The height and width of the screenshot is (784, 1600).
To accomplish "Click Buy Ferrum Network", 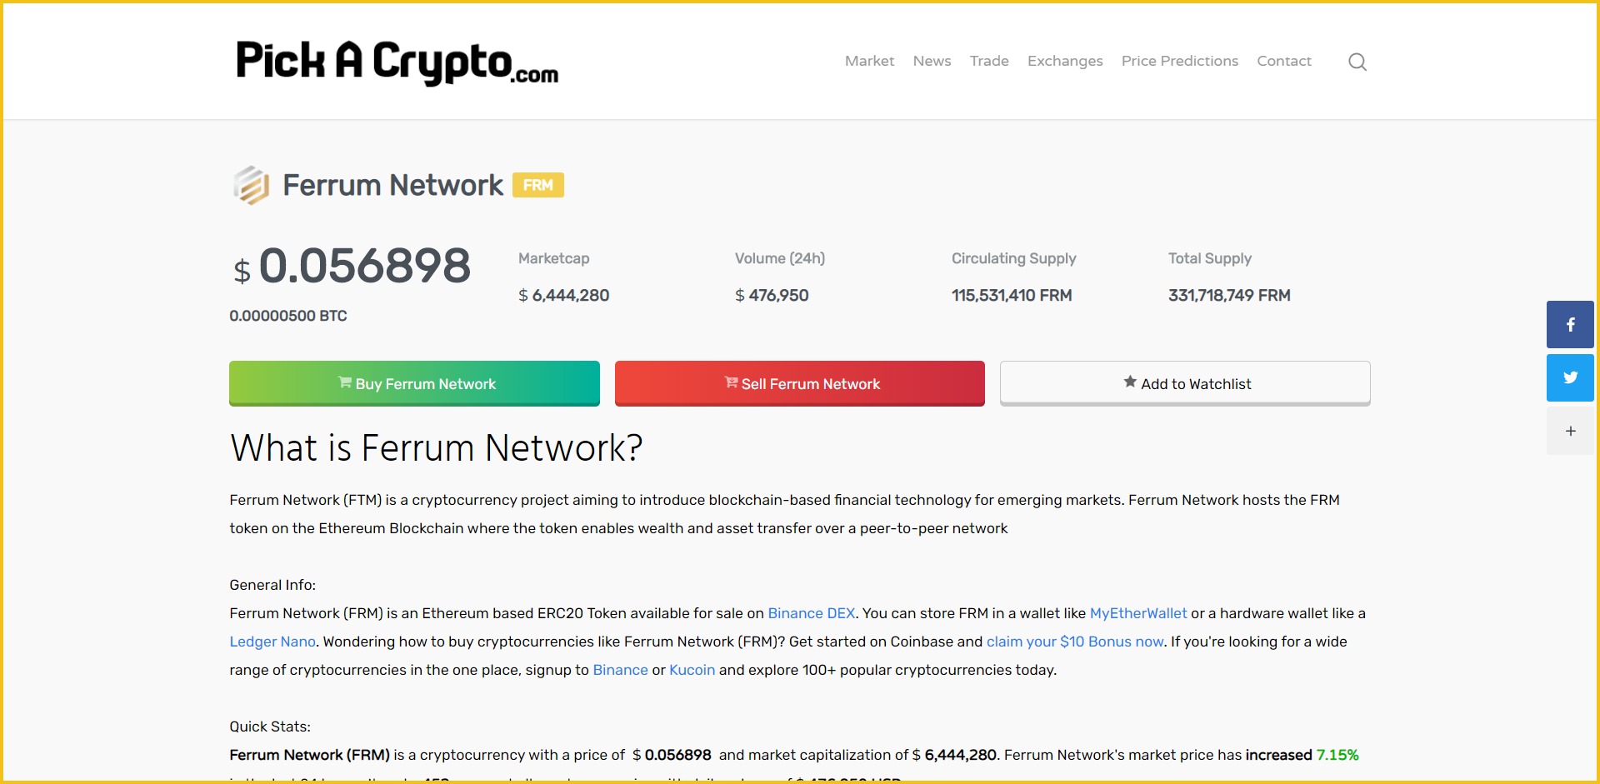I will (x=414, y=383).
